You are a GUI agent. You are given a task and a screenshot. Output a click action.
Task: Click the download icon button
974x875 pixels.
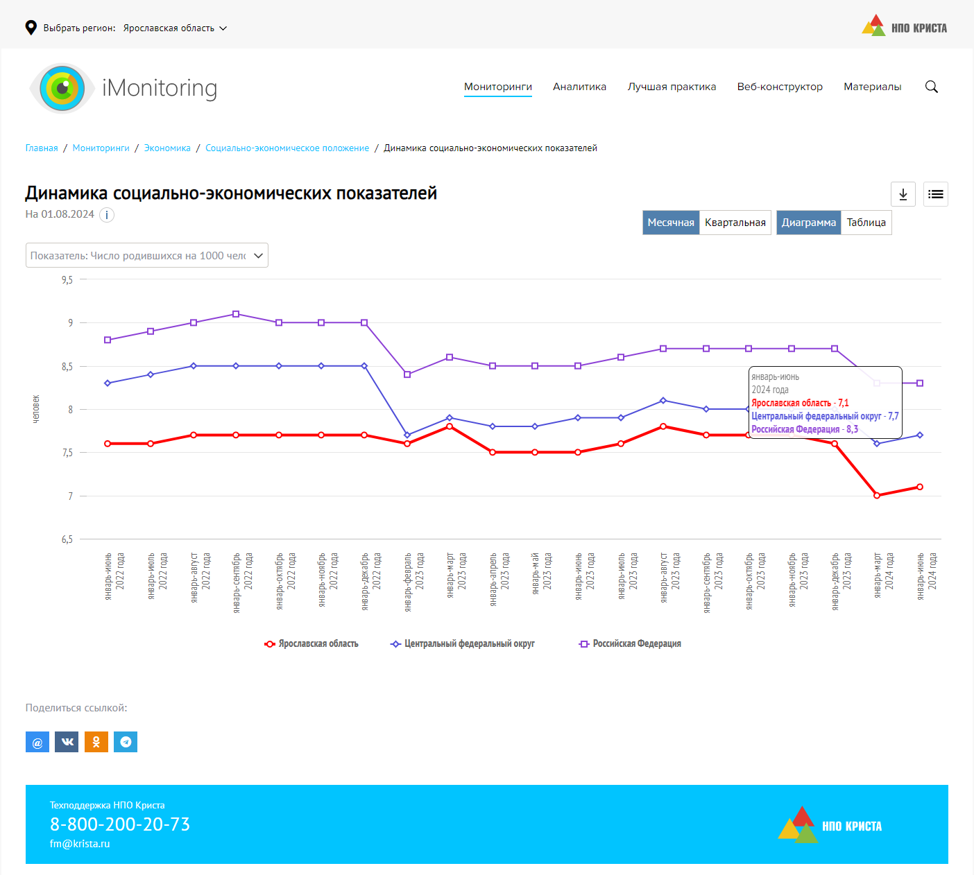903,194
